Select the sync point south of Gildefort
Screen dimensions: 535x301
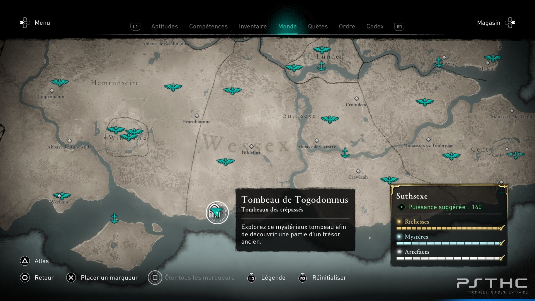(x=225, y=162)
